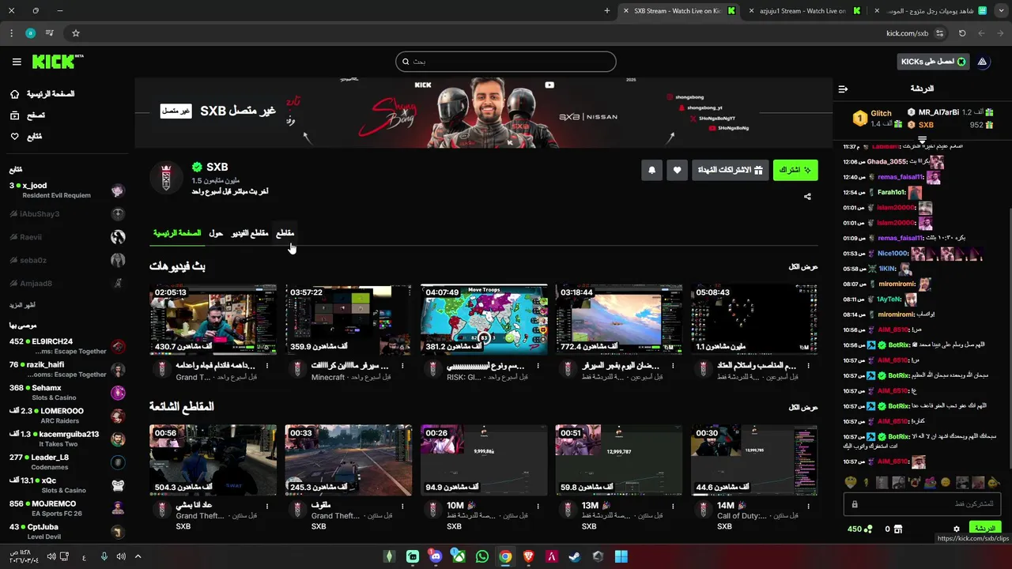Click show more under following list
The height and width of the screenshot is (569, 1012).
point(22,305)
